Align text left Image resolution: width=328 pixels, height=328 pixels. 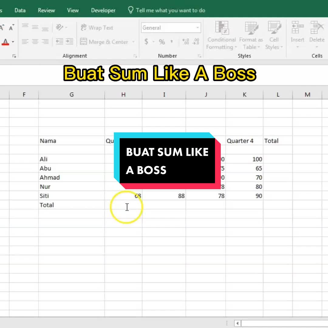pos(25,42)
